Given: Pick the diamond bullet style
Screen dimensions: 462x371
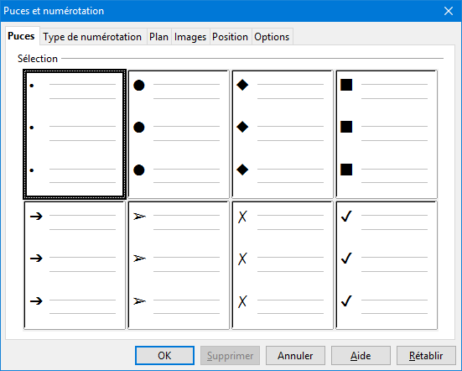Looking at the screenshot, I should tap(283, 134).
